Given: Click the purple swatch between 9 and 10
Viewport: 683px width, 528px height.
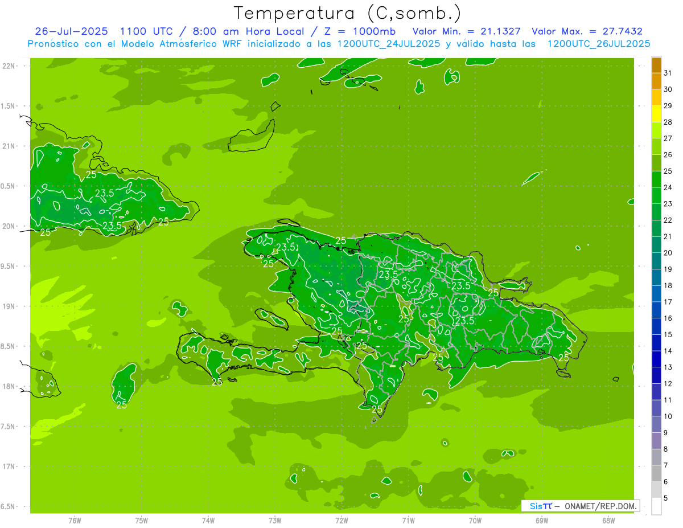Looking at the screenshot, I should pos(656,424).
